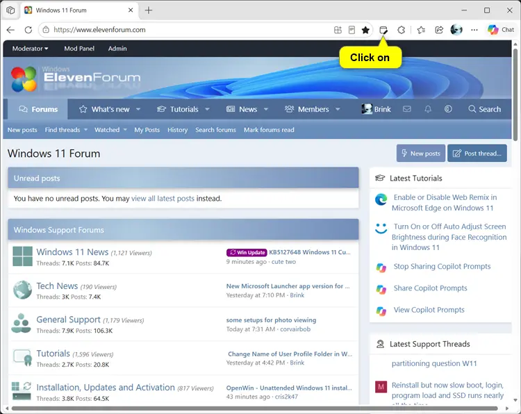Screen dimensions: 521x414
Task: Refresh the page
Action: click(28, 30)
